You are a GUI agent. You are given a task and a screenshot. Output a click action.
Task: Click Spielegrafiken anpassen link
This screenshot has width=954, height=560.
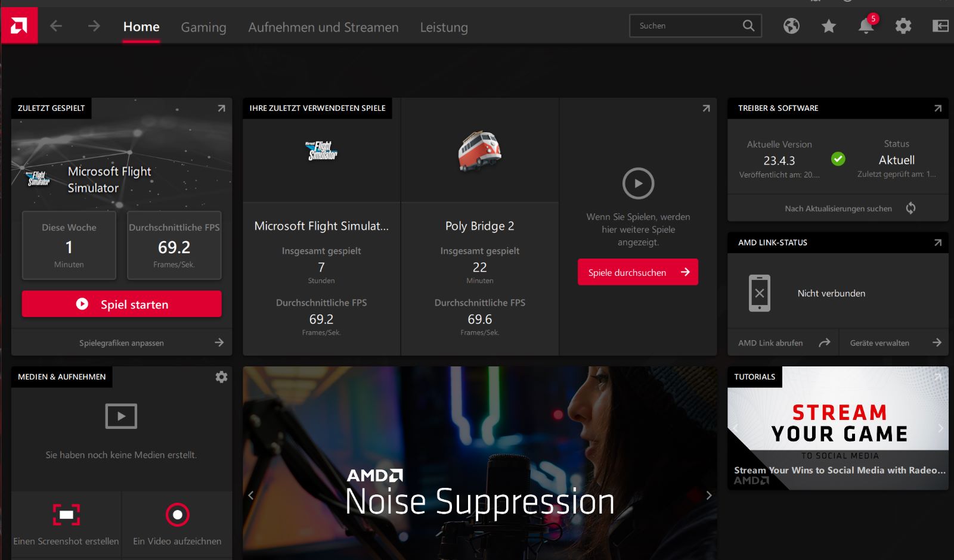point(122,343)
